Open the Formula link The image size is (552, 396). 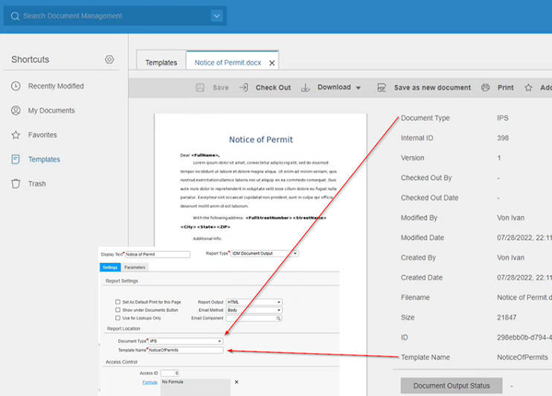coord(150,383)
